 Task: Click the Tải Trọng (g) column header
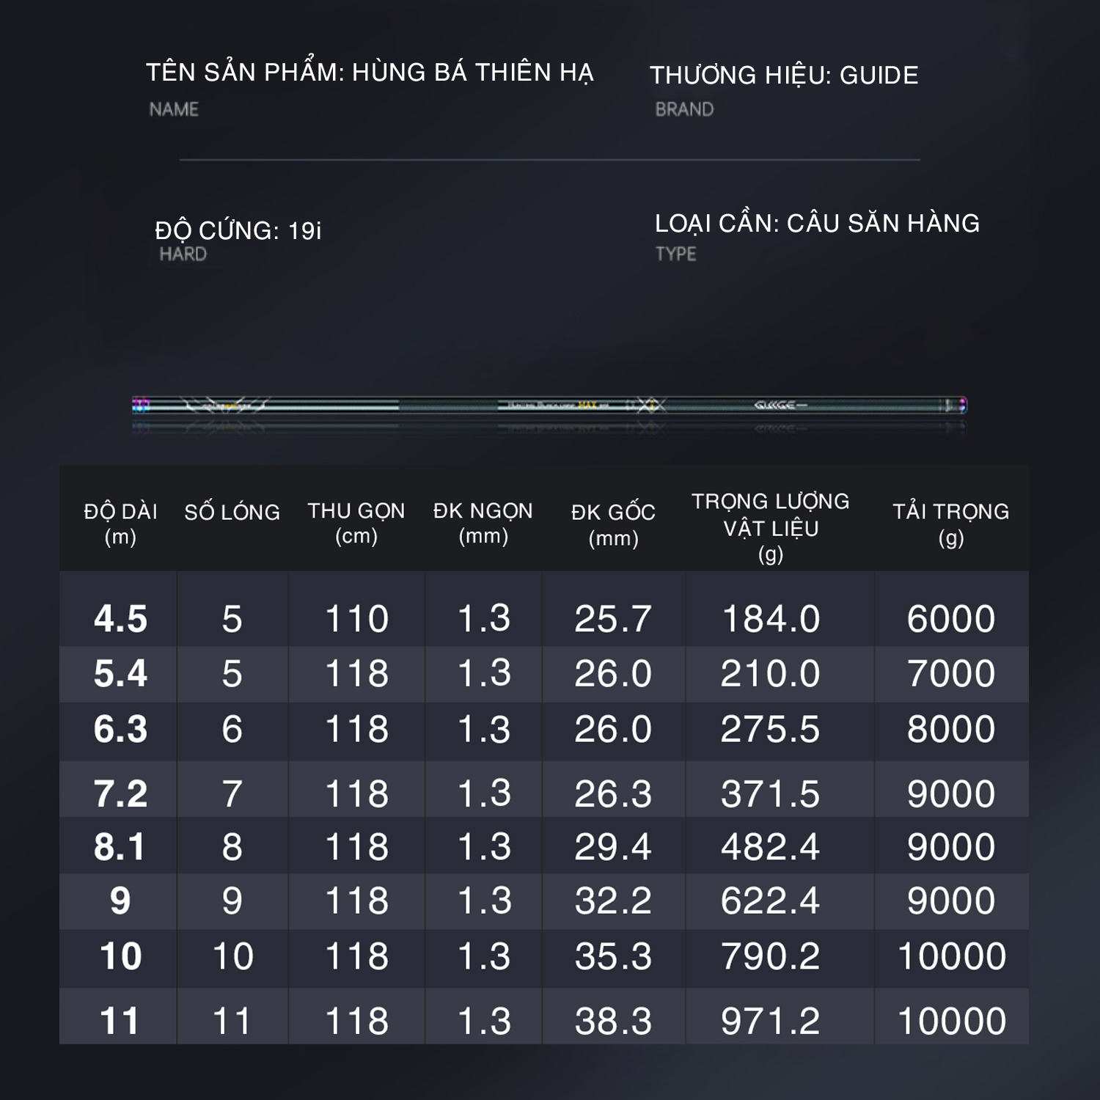950,524
